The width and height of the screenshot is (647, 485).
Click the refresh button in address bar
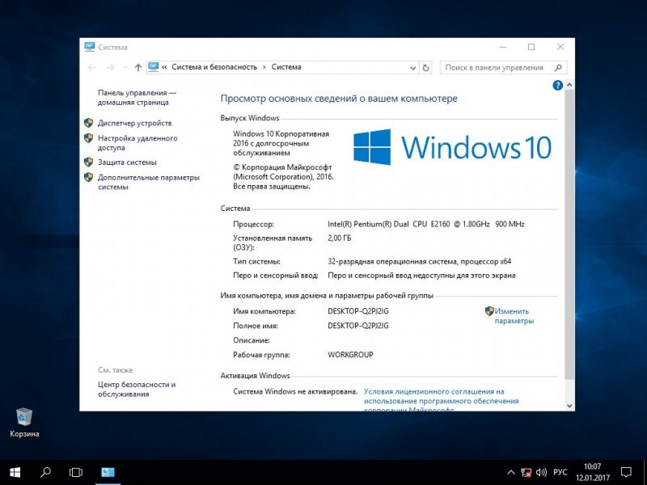pyautogui.click(x=426, y=68)
